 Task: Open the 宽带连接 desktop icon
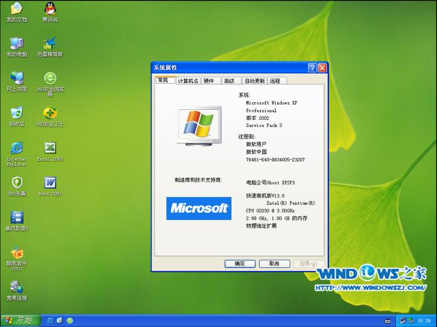click(16, 288)
